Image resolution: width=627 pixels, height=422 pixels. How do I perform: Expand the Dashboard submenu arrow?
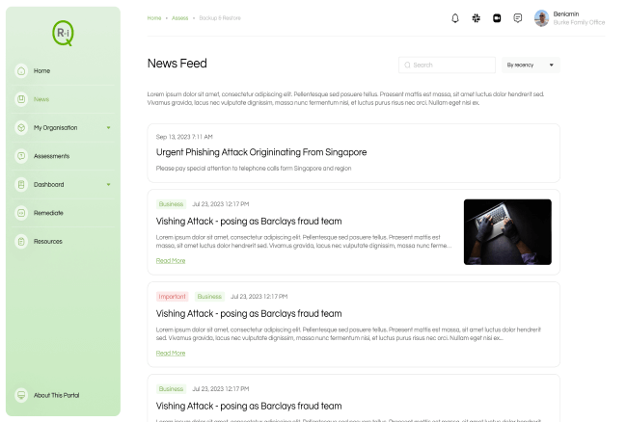[x=108, y=184]
